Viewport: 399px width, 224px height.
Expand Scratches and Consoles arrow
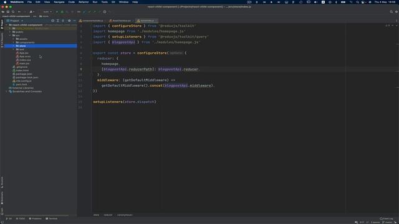[x=7, y=91]
